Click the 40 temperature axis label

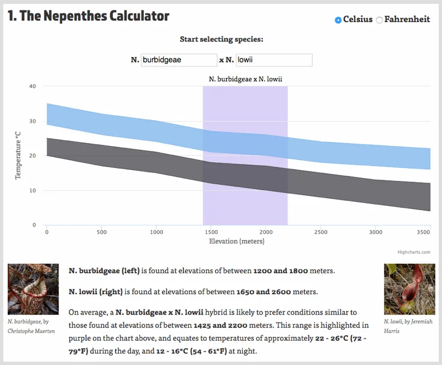point(33,86)
